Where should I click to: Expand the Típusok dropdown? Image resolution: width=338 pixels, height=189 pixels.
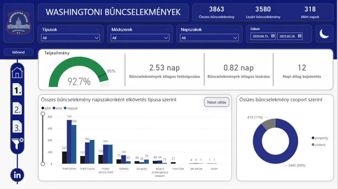pyautogui.click(x=71, y=38)
